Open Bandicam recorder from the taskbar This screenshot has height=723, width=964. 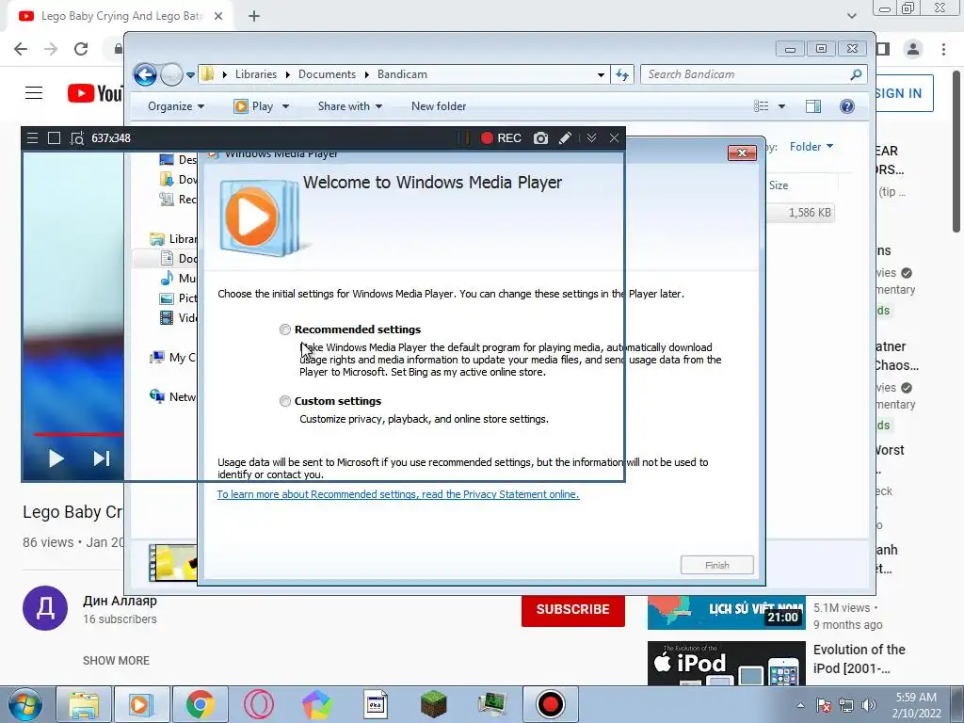click(x=550, y=704)
